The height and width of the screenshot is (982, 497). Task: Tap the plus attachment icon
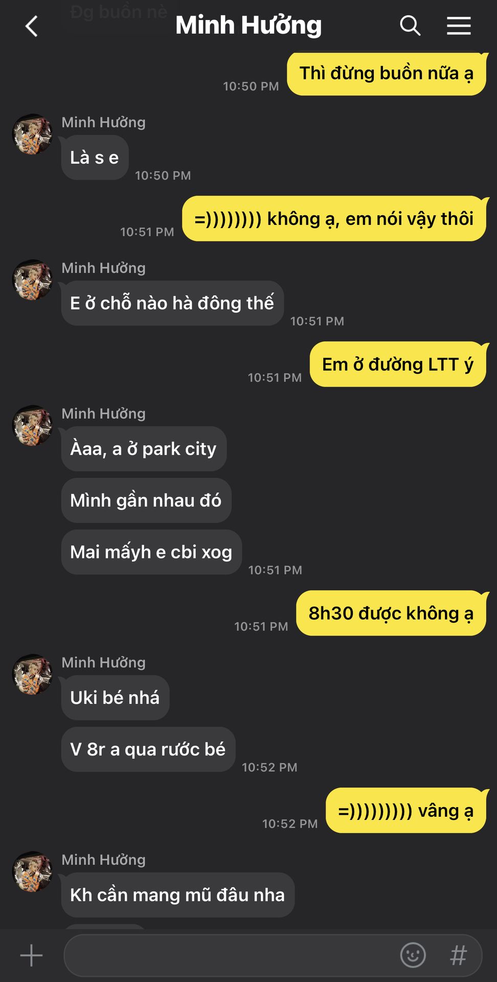tap(31, 955)
